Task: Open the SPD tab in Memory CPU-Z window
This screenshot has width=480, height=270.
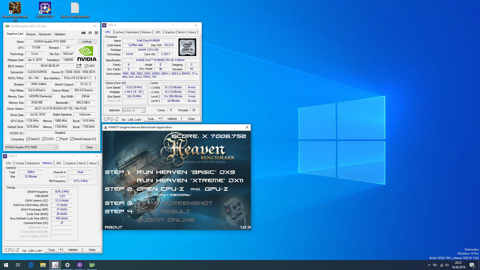Action: (x=59, y=163)
